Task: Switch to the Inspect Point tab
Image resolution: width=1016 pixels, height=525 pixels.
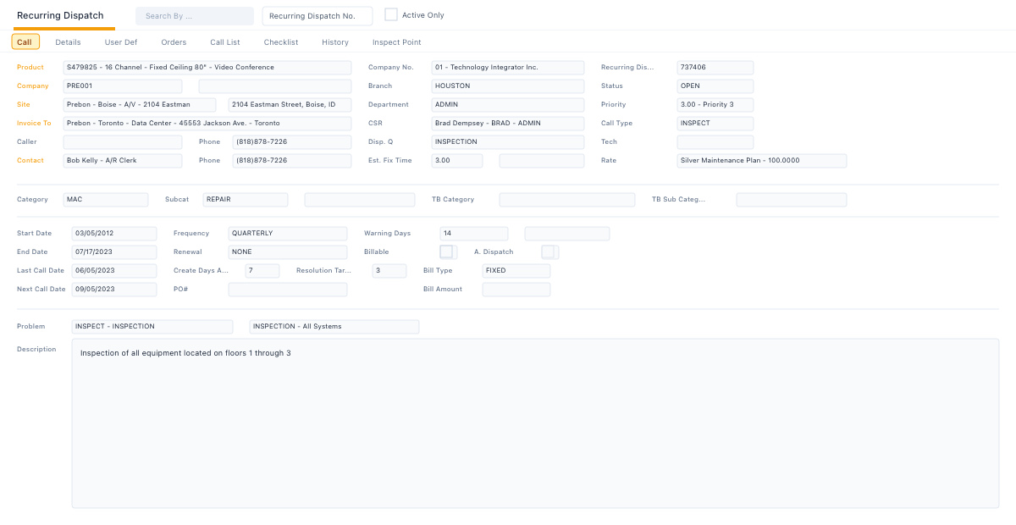Action: point(396,41)
